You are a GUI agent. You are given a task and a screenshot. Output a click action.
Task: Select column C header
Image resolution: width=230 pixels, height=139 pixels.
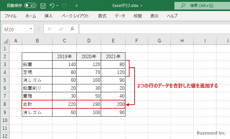64,40
